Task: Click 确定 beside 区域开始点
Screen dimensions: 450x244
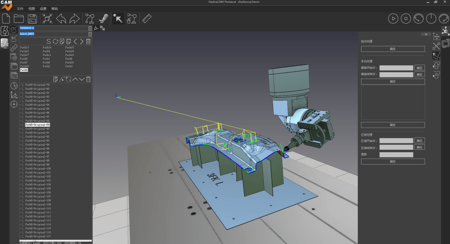Action: click(420, 140)
